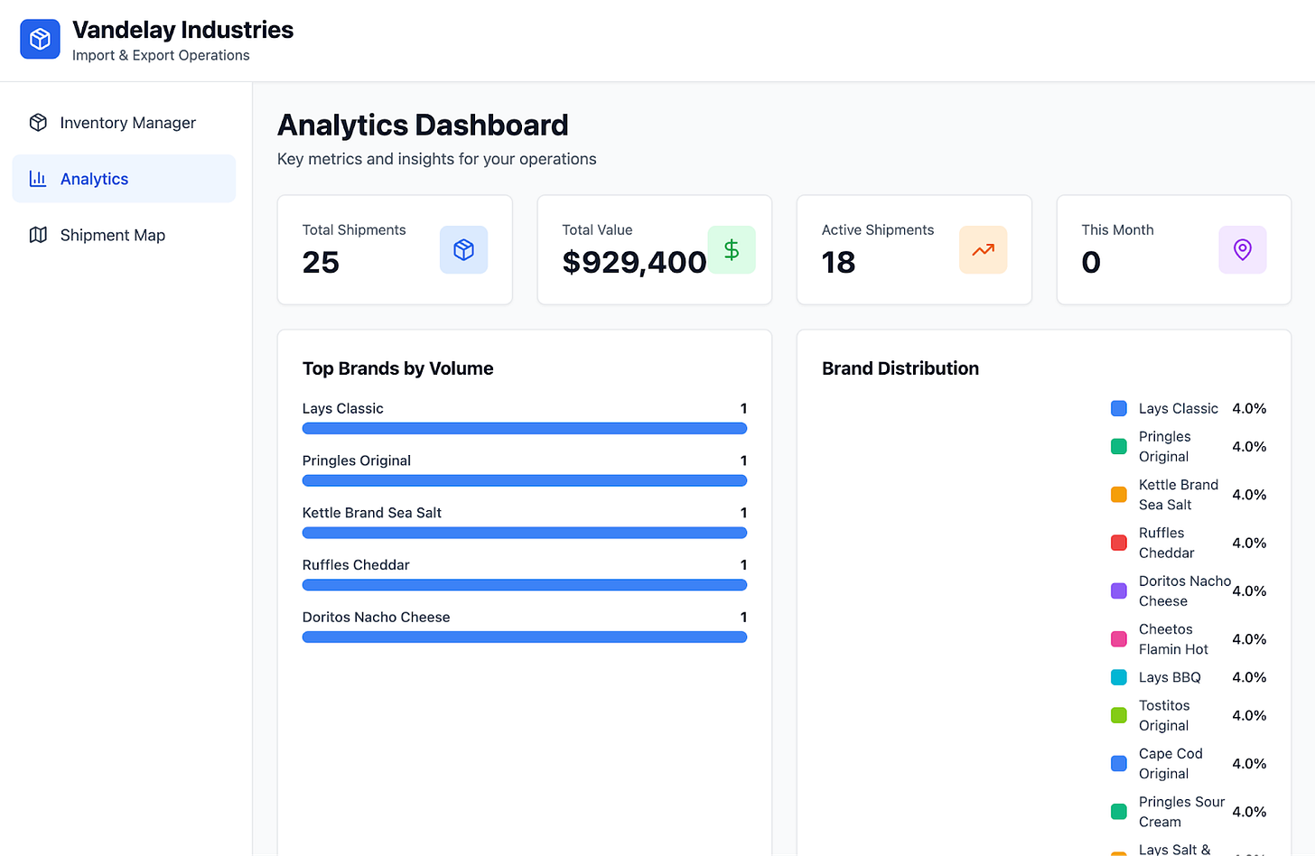Open Inventory Manager in the sidebar
This screenshot has height=856, width=1315.
[x=124, y=123]
